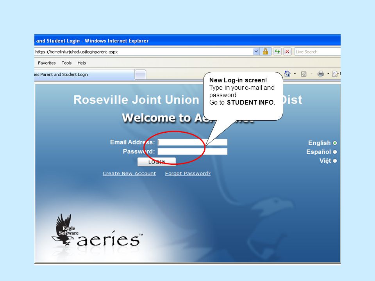This screenshot has width=375, height=281.
Task: Click the Eagle Software aeries logo
Action: pyautogui.click(x=97, y=231)
